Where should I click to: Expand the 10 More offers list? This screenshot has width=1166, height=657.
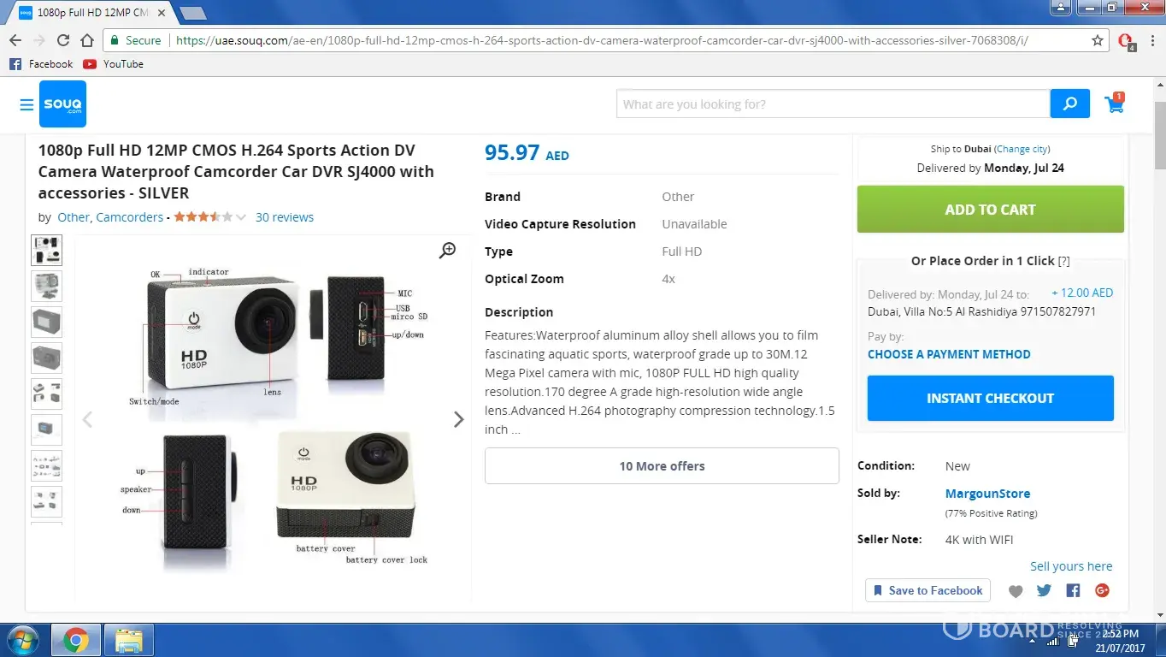point(662,466)
